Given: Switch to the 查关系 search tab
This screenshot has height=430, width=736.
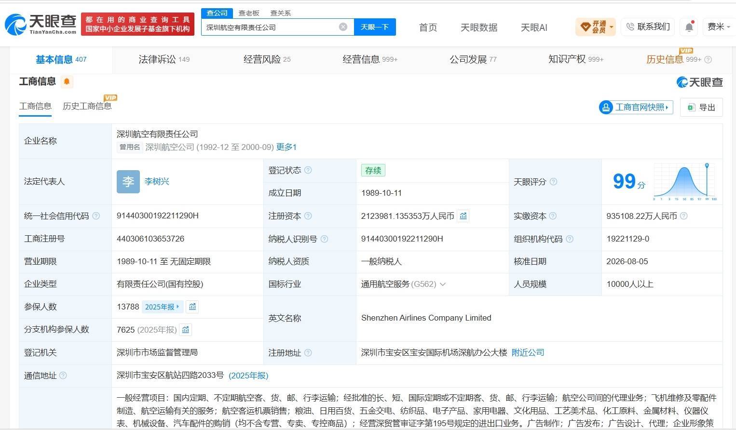Looking at the screenshot, I should coord(280,13).
